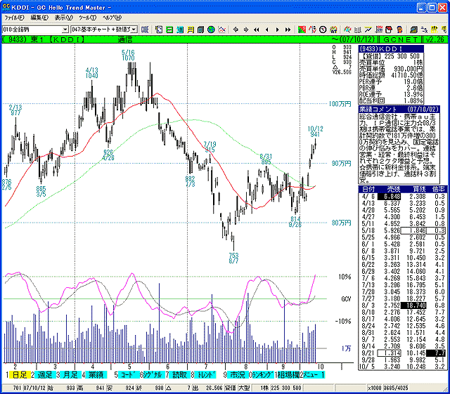Click the 時価総額 41710.50億 row

pyautogui.click(x=391, y=75)
